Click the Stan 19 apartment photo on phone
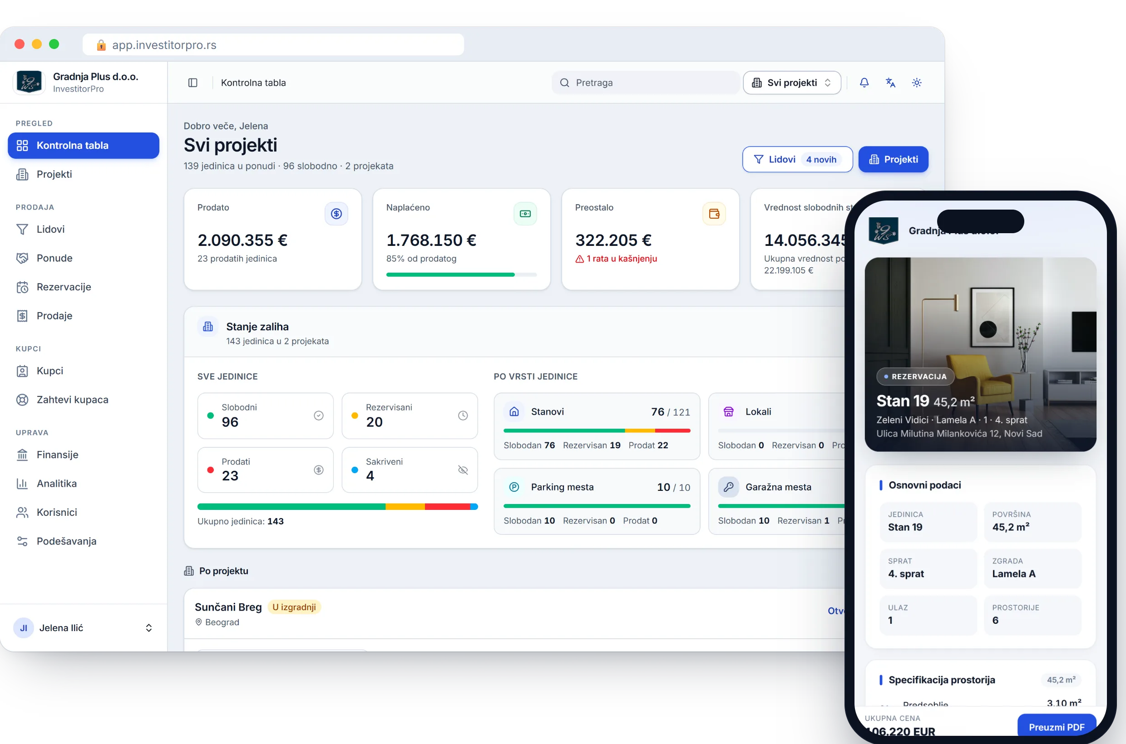The width and height of the screenshot is (1126, 744). point(980,354)
